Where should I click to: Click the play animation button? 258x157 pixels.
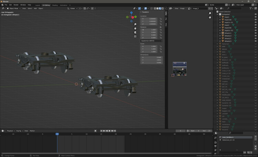pos(109,131)
